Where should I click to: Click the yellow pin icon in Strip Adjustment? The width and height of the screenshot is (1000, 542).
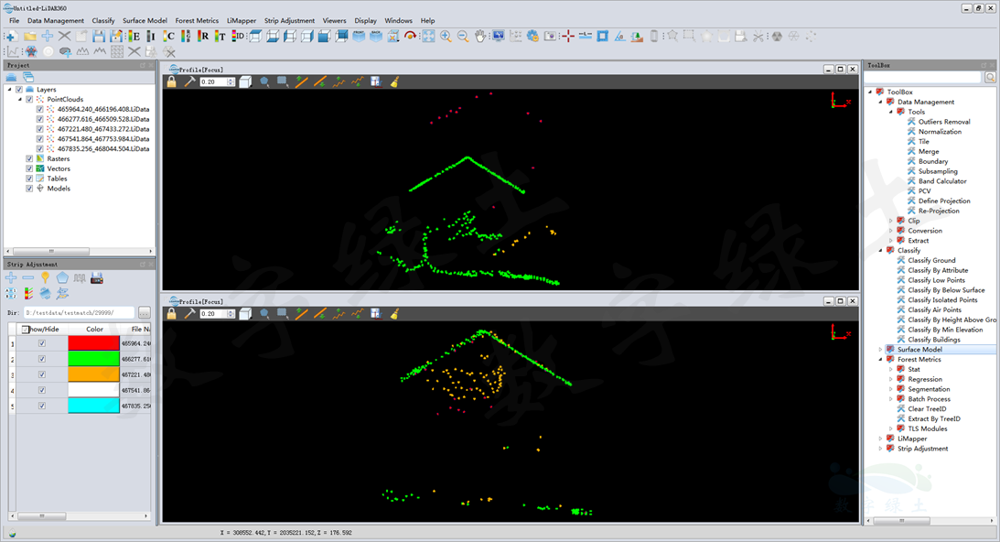point(45,278)
